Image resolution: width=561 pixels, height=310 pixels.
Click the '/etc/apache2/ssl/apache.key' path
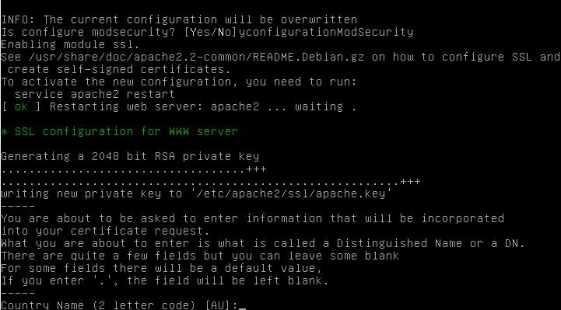tap(290, 194)
